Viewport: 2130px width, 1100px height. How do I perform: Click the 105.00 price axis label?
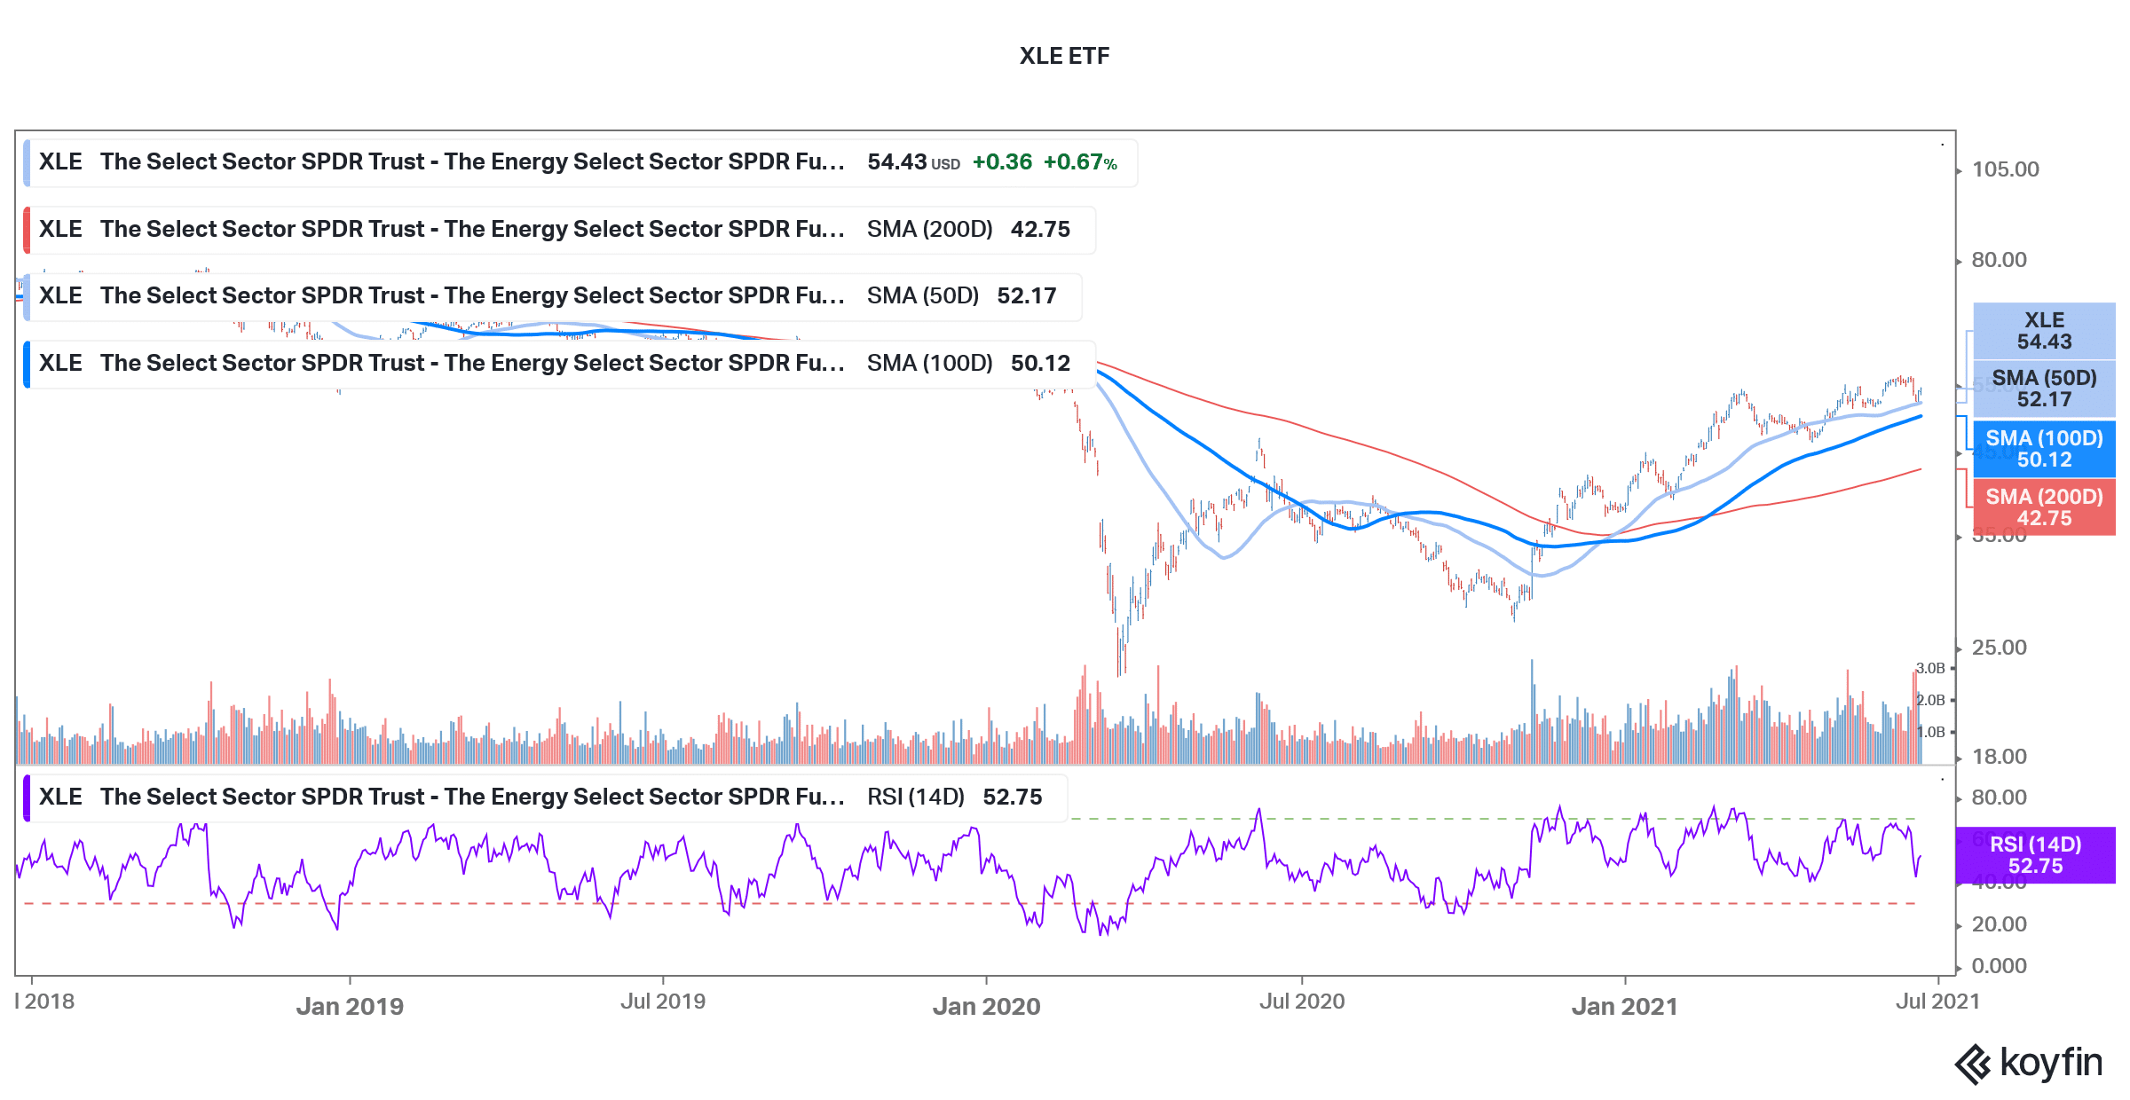(x=2005, y=169)
